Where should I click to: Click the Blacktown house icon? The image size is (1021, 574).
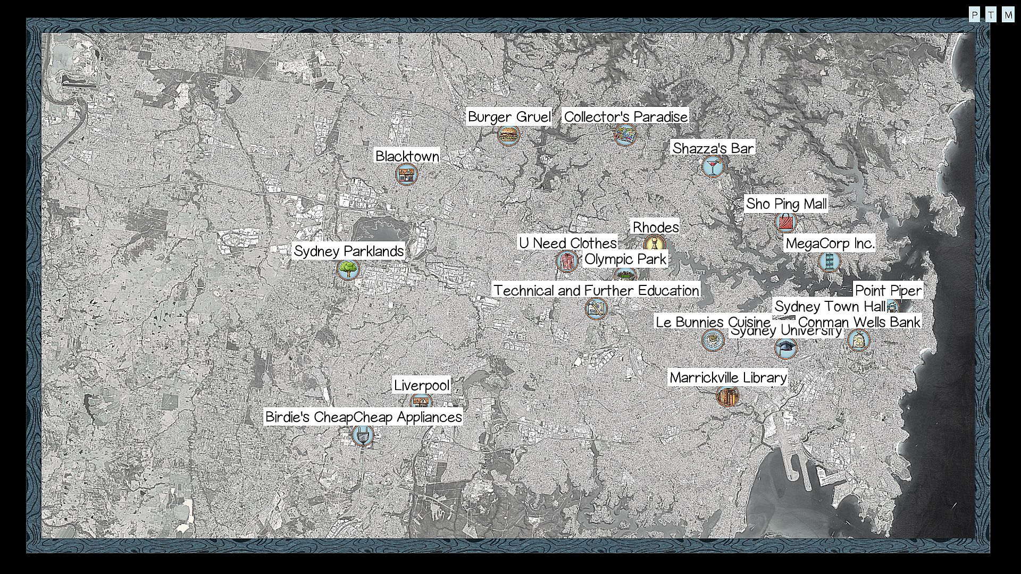pos(407,174)
